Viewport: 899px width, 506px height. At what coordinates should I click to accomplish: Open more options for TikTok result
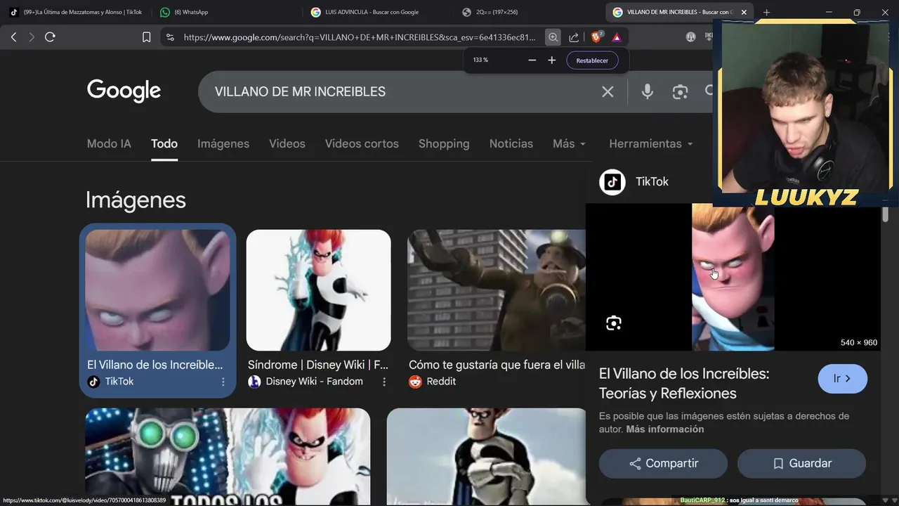click(x=223, y=382)
